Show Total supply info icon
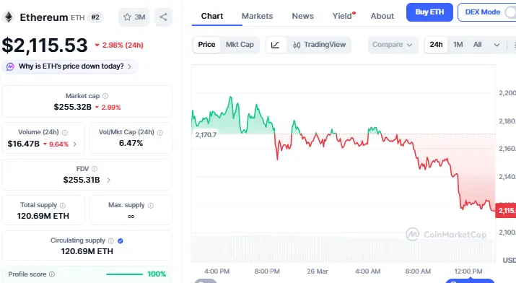The image size is (516, 283). (63, 205)
